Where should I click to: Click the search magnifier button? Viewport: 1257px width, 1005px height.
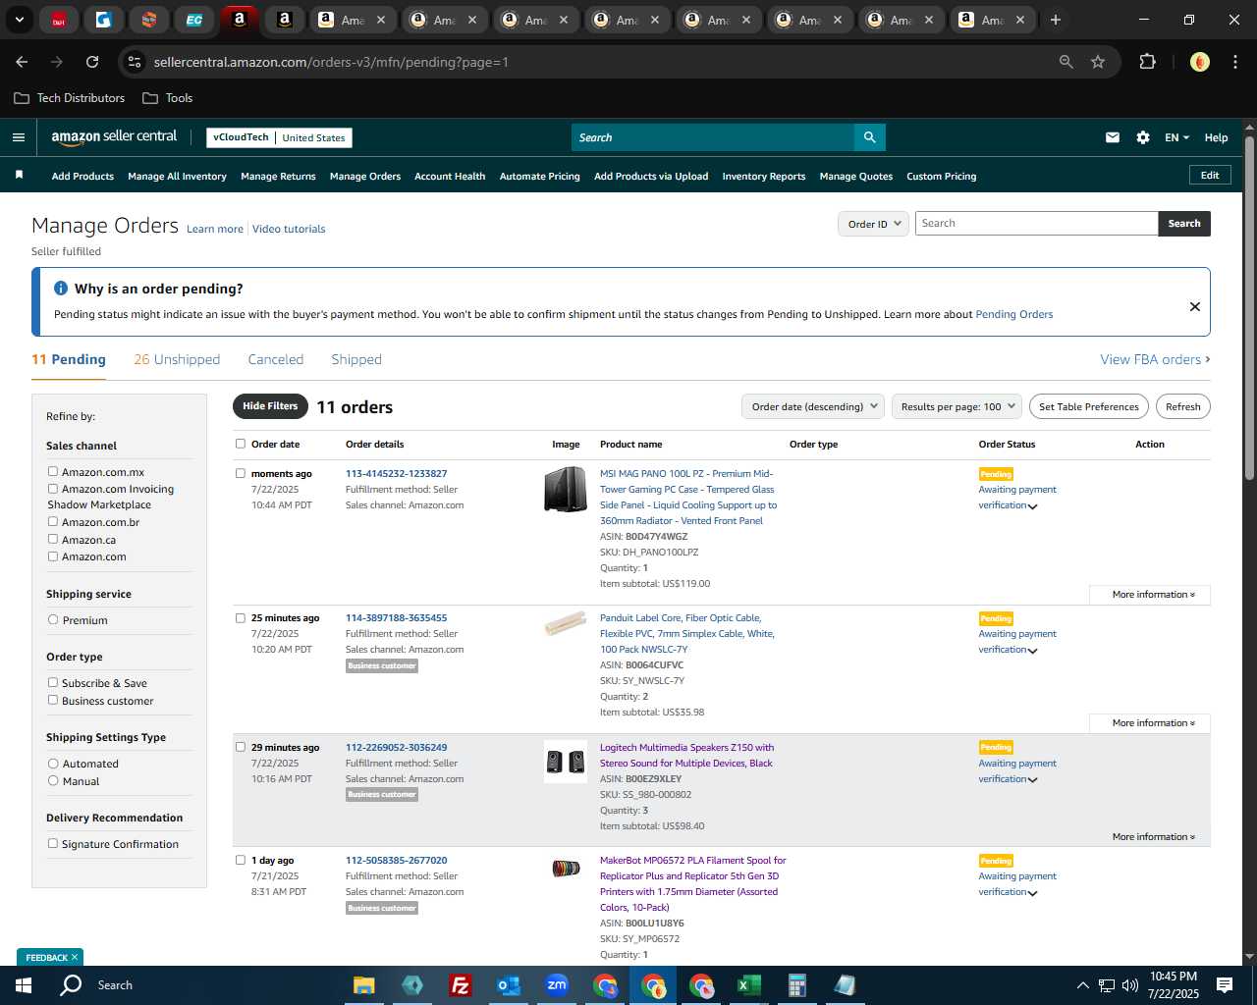pyautogui.click(x=870, y=137)
